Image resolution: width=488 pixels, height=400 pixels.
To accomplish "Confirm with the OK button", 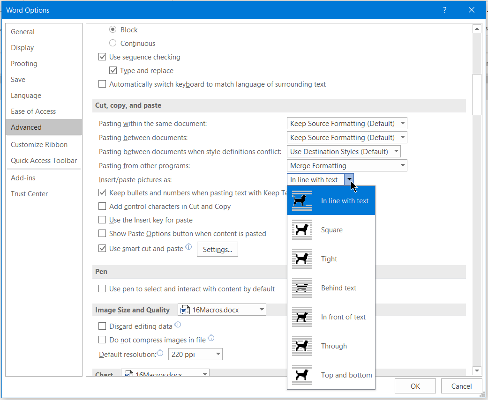I will pyautogui.click(x=415, y=386).
